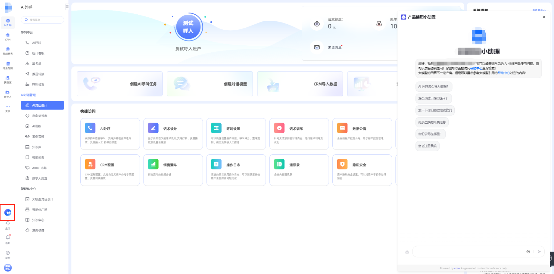The image size is (554, 274).
Task: Click the coze link in chat footer
Action: pos(457,269)
